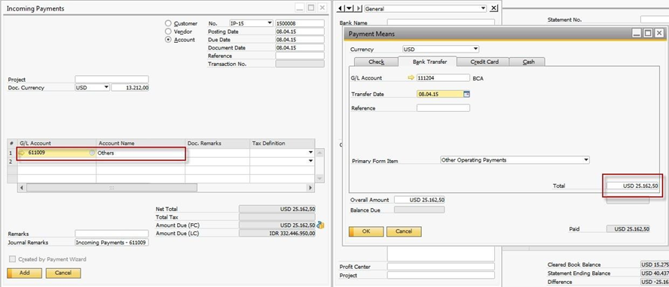Click the Tax Definition column header
This screenshot has height=287, width=669.
point(283,143)
